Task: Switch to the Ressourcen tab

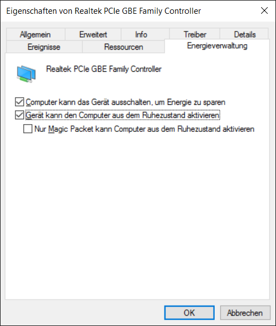Action: tap(124, 47)
